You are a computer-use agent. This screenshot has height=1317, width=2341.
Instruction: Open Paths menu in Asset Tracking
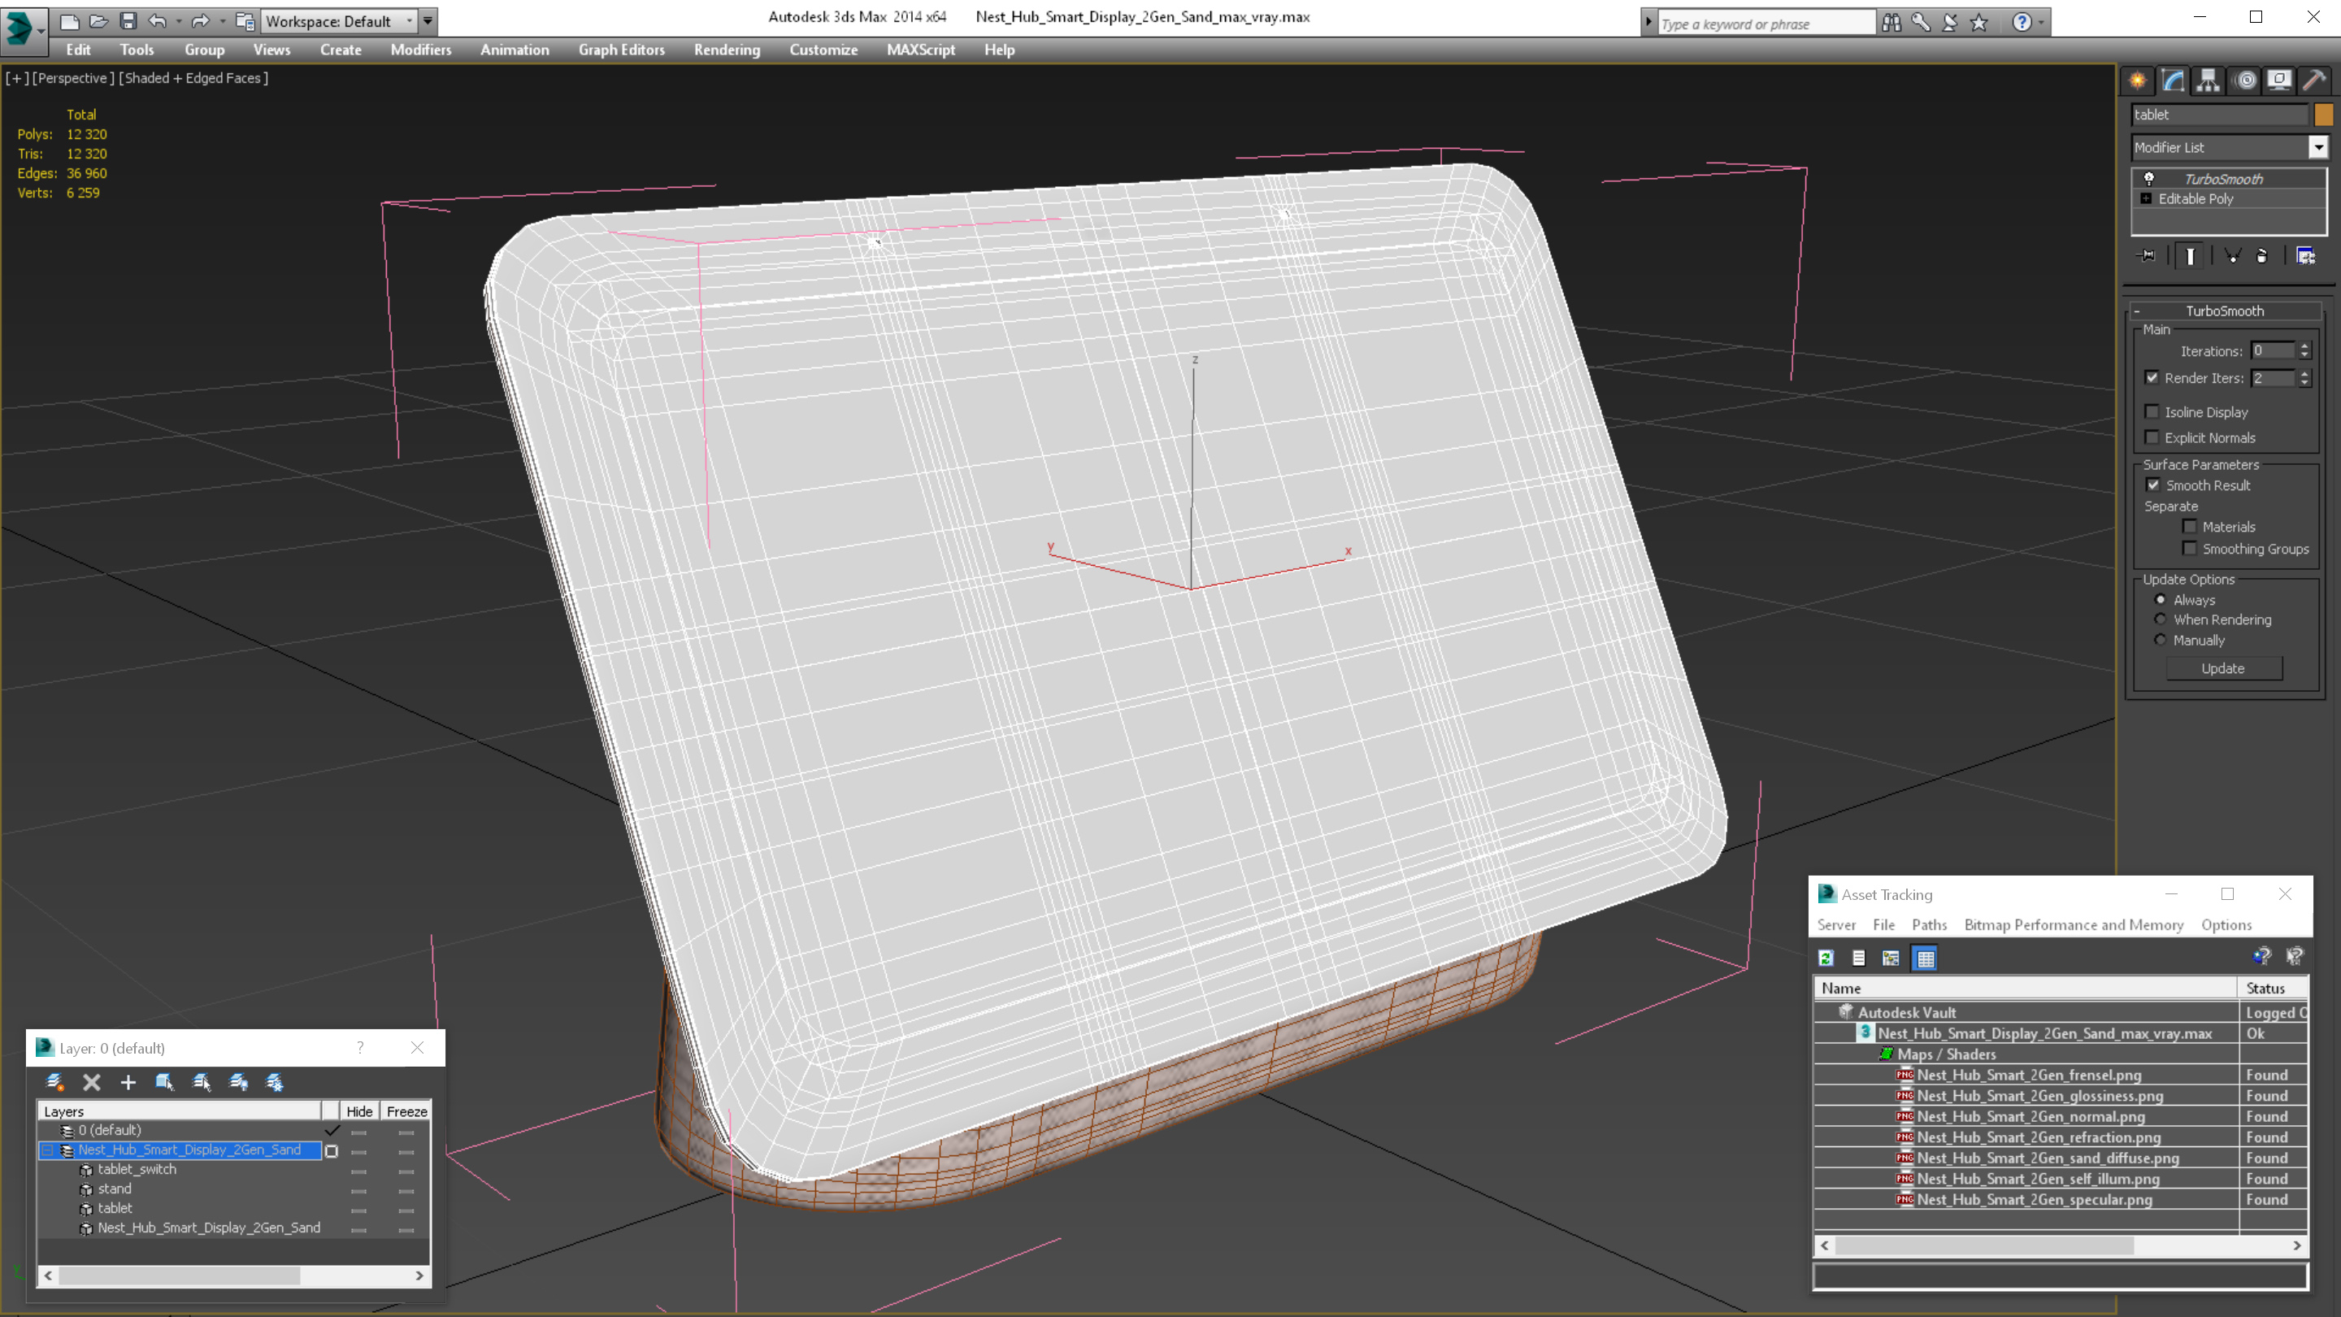coord(1928,924)
